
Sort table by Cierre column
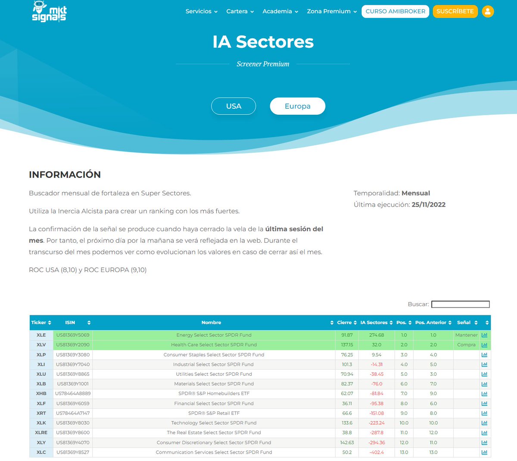[347, 323]
